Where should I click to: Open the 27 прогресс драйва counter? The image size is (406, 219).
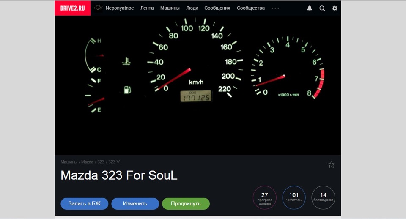pyautogui.click(x=265, y=198)
